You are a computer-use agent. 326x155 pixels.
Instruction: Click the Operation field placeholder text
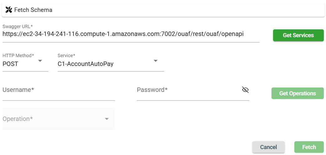(x=18, y=119)
